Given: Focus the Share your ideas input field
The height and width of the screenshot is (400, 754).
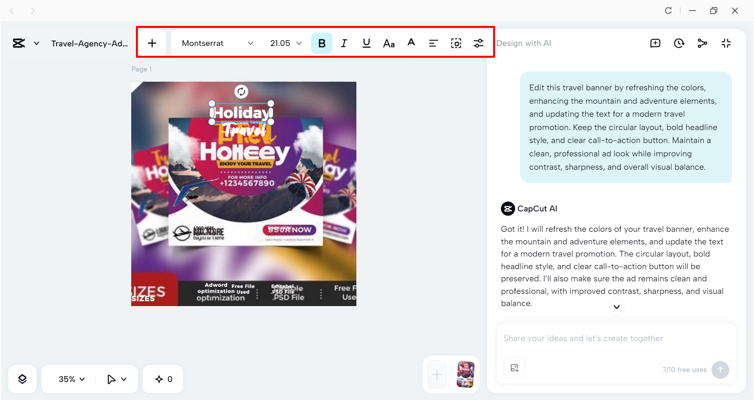Looking at the screenshot, I should [x=616, y=338].
